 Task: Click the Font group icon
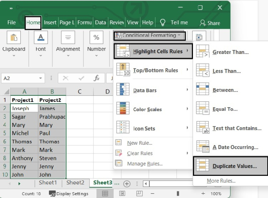click(x=41, y=38)
